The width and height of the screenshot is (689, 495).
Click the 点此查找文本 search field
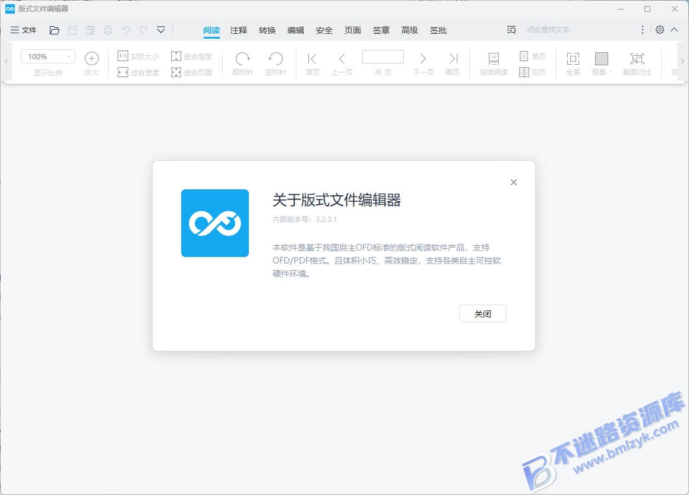[x=548, y=30]
